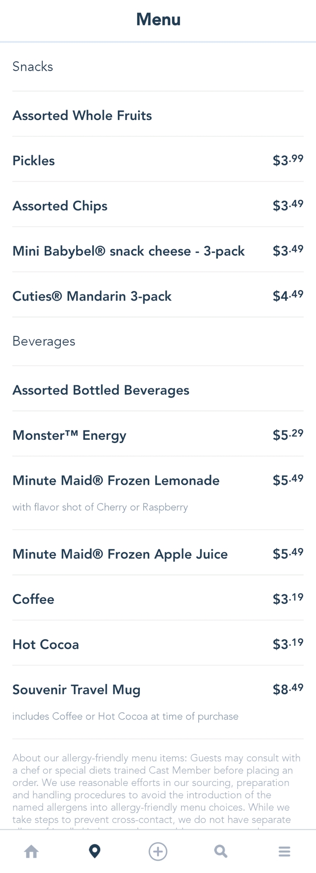Open the hamburger menu icon
Screen dimensions: 316x873
284,851
